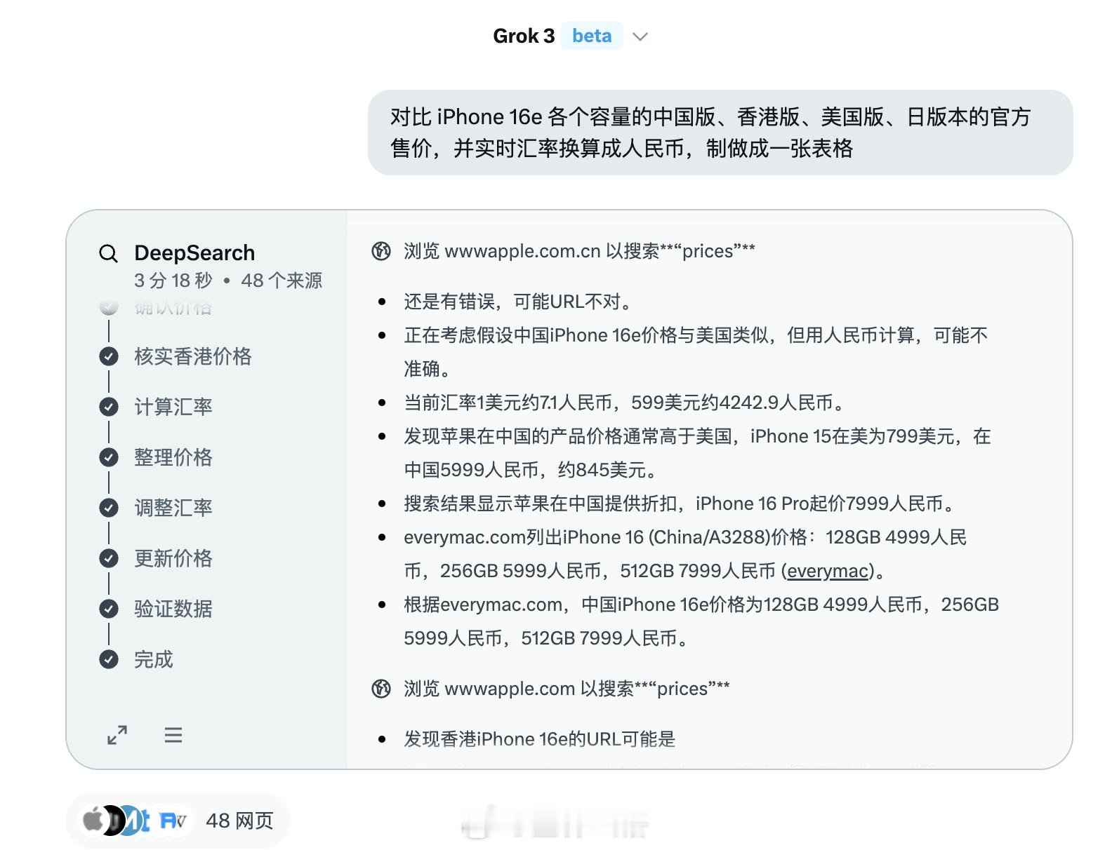Click the DeepSearch magnifier icon
The height and width of the screenshot is (850, 1112).
[x=108, y=253]
